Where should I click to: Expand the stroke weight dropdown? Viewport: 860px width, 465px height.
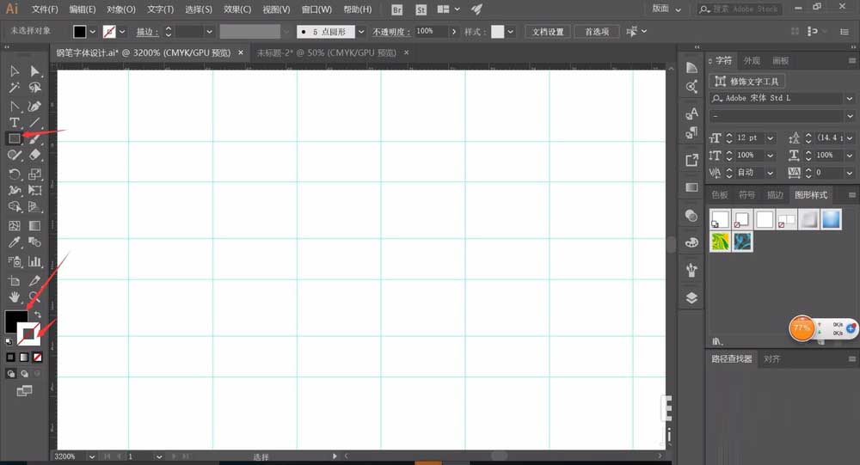pyautogui.click(x=209, y=32)
